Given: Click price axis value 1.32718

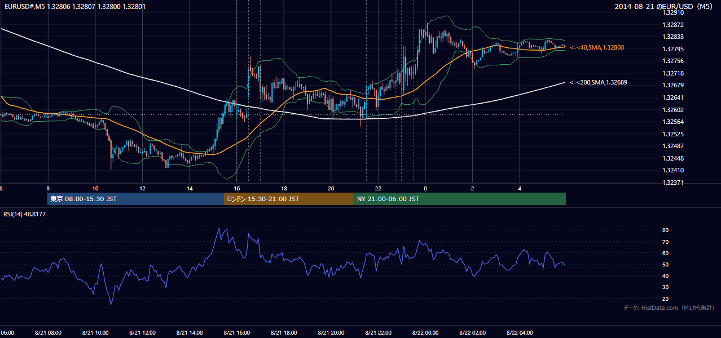Looking at the screenshot, I should coord(674,73).
